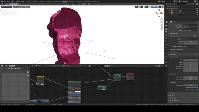Open the Tool properties tab icon
This screenshot has width=199, height=112.
coord(166,26)
